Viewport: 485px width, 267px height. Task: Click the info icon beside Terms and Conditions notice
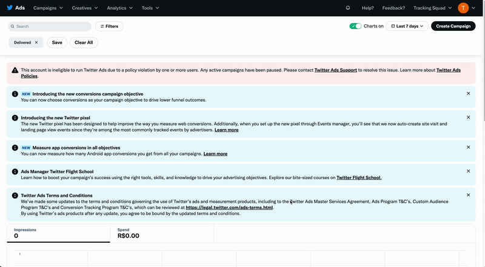15,196
